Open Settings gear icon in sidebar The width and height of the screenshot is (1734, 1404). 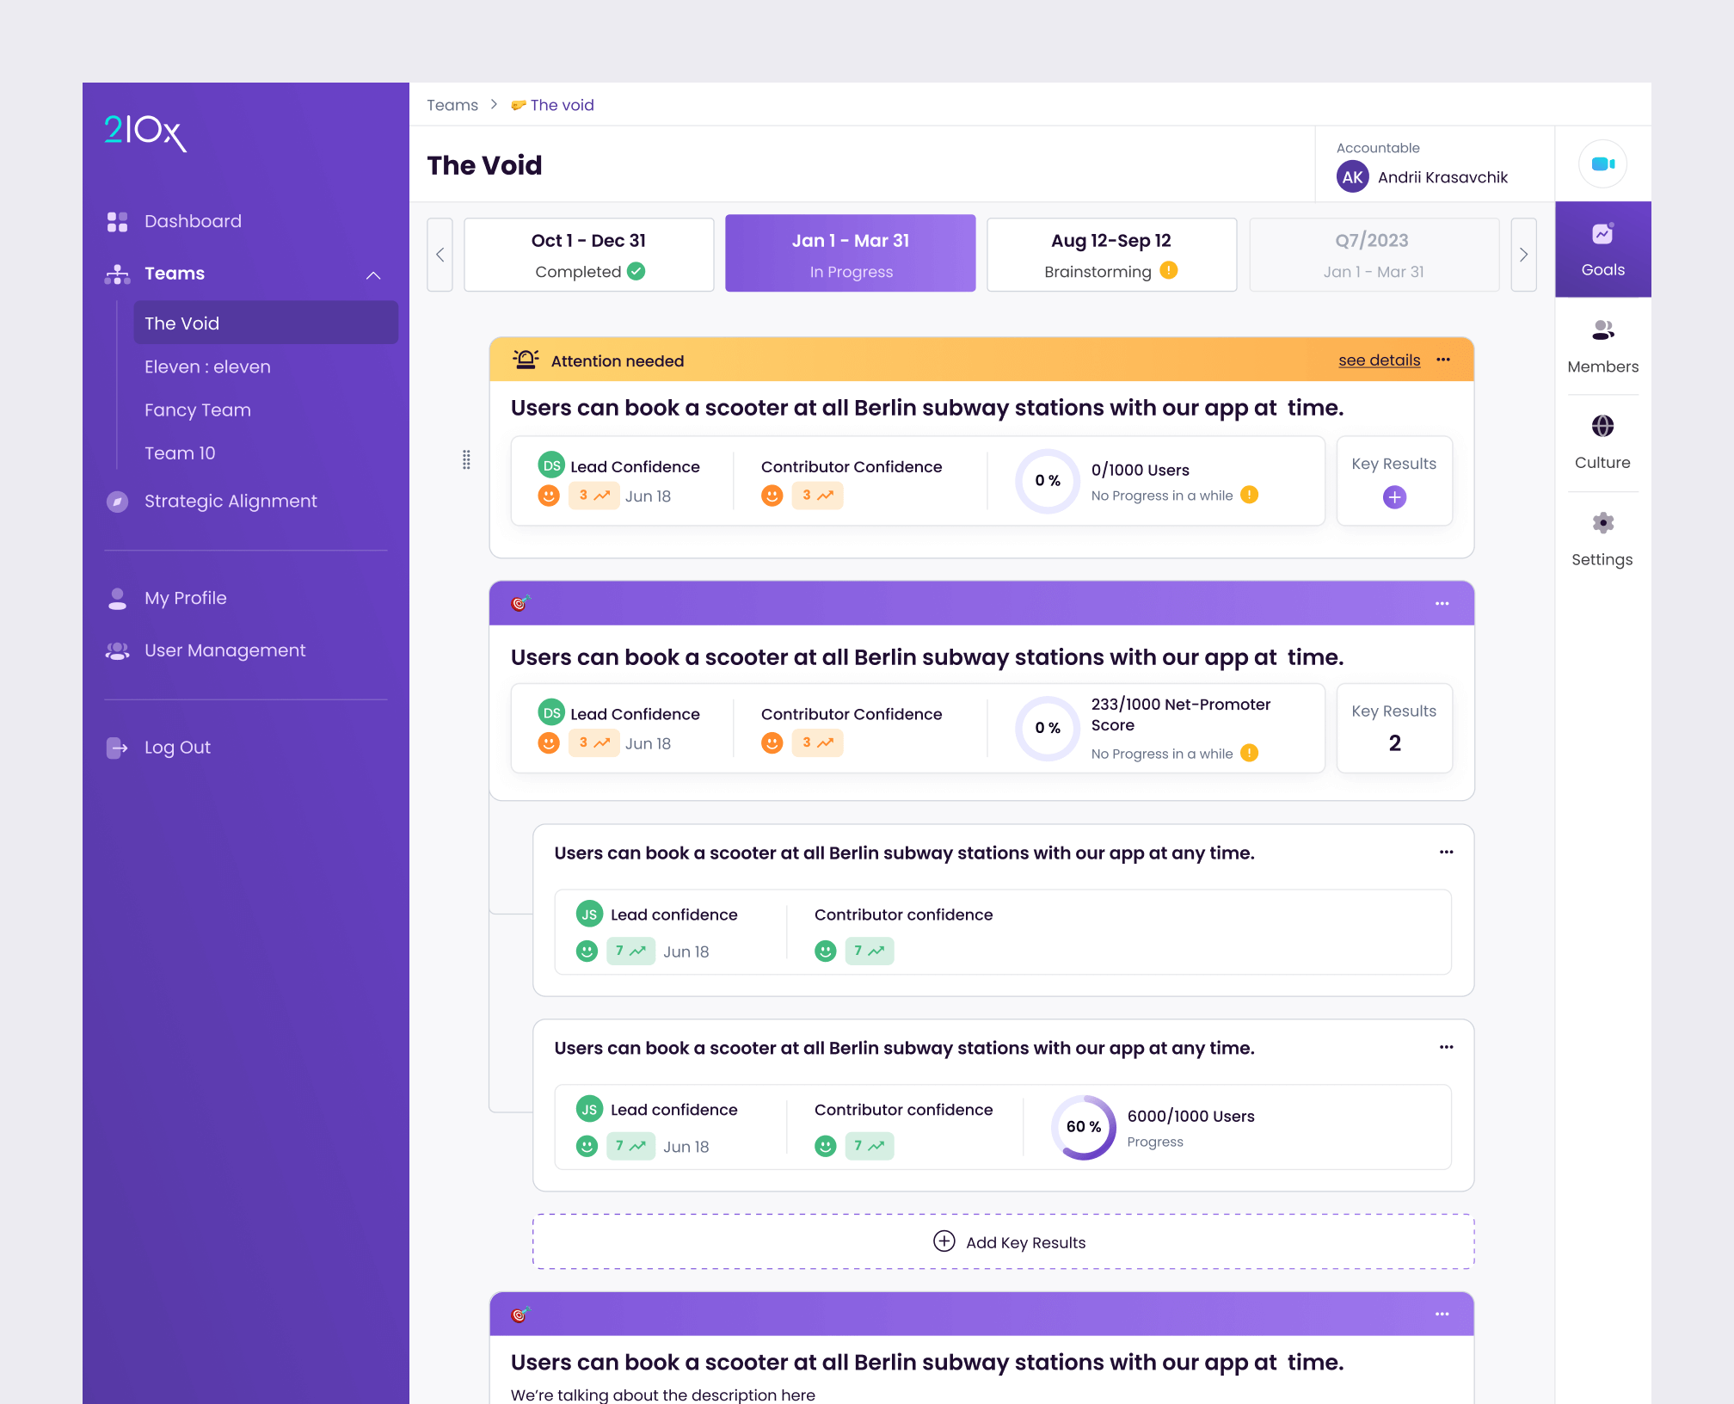(1601, 523)
